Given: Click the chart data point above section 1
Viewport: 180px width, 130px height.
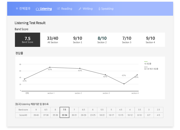Looking at the screenshot, I should [x=50, y=67].
